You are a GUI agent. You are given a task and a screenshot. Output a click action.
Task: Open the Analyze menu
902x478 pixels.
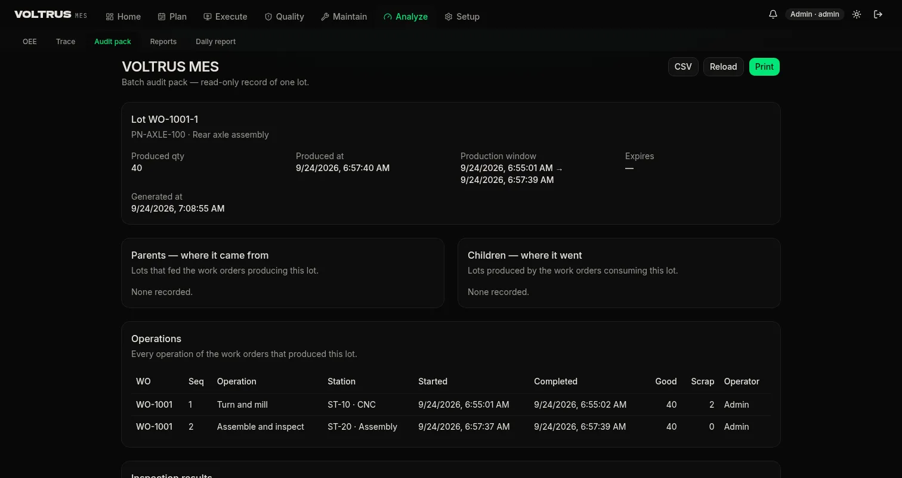pos(406,17)
